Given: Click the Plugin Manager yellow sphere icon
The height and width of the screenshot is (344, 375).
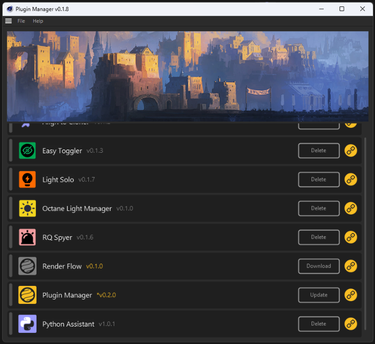Looking at the screenshot, I should pos(28,295).
